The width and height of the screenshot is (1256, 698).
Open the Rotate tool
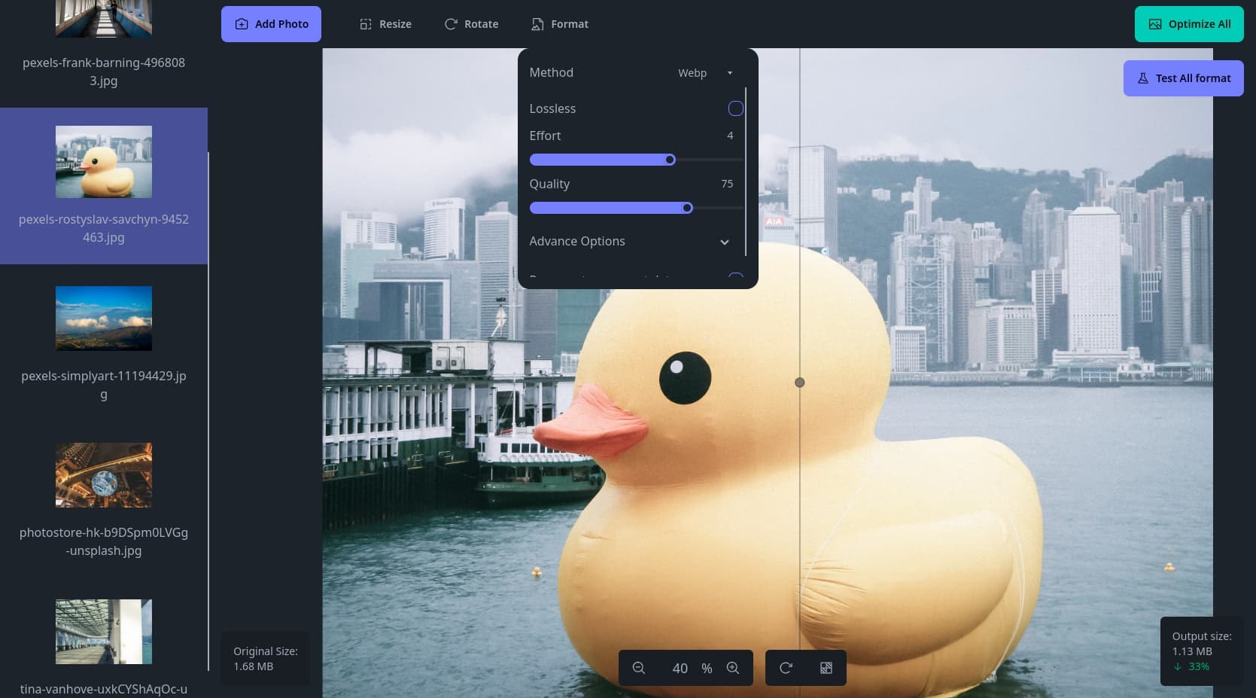click(471, 24)
